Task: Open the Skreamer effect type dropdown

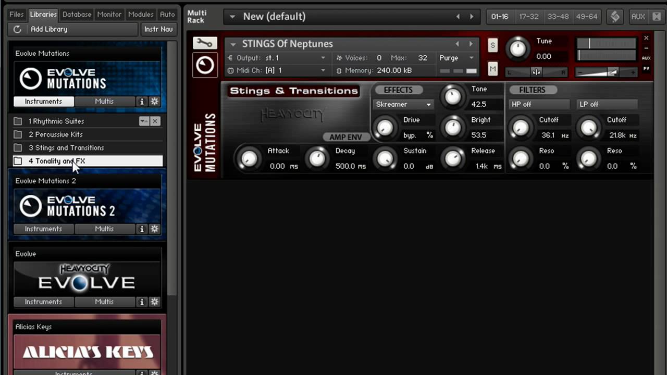Action: 404,105
